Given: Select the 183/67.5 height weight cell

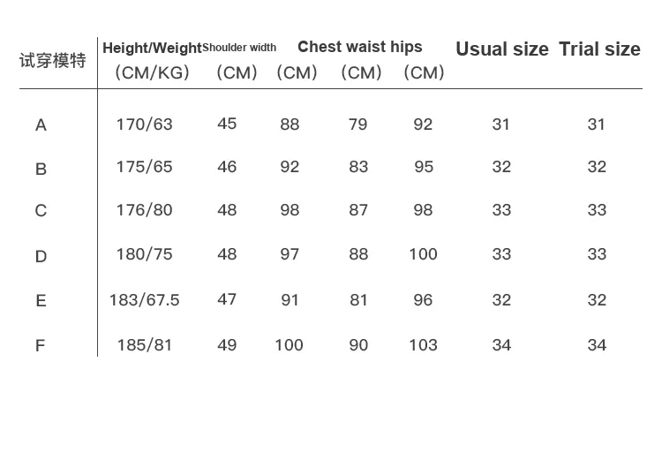Looking at the screenshot, I should pos(145,300).
